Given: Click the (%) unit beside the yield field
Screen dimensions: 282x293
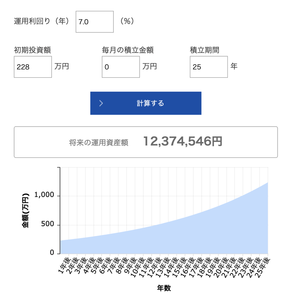Looking at the screenshot, I should coord(127,21).
